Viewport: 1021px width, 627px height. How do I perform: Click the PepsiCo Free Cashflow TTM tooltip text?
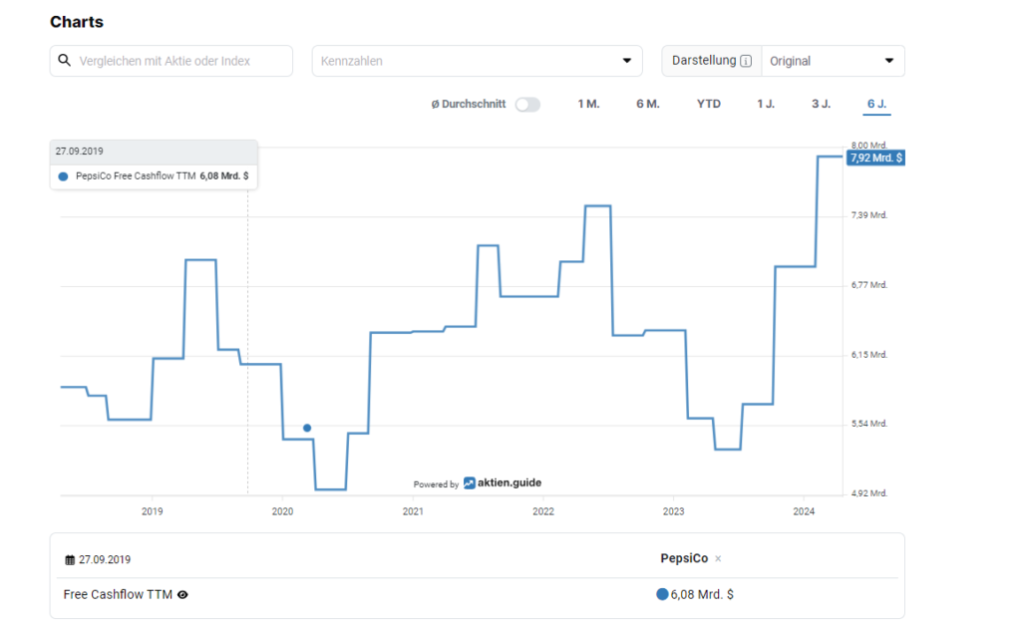136,176
